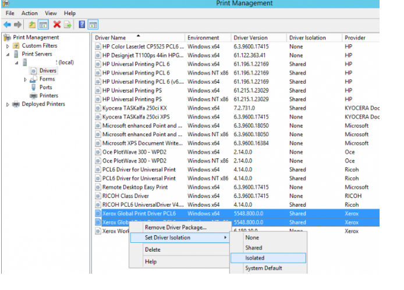Click driver icon of Microsoft XPS Document Writer
Image resolution: width=404 pixels, height=290 pixels.
[x=98, y=143]
